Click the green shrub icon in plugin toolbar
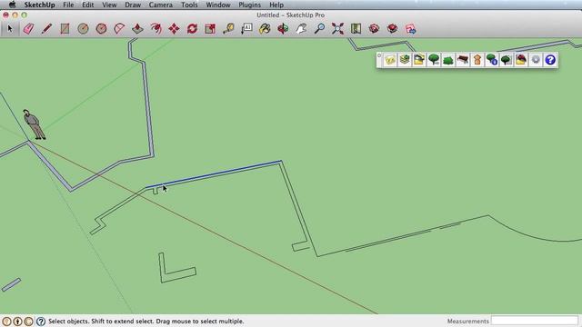Image resolution: width=582 pixels, height=327 pixels. (x=448, y=60)
